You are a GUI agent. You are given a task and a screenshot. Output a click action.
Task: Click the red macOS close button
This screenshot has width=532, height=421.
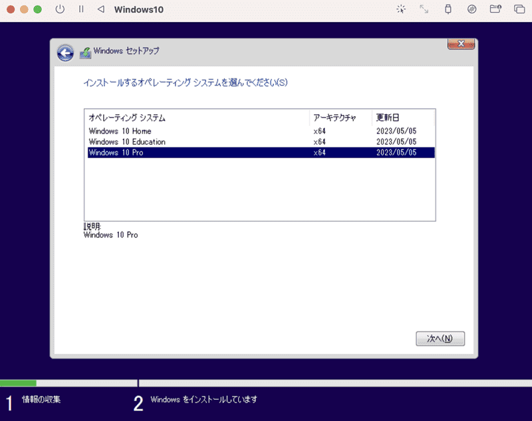click(11, 9)
